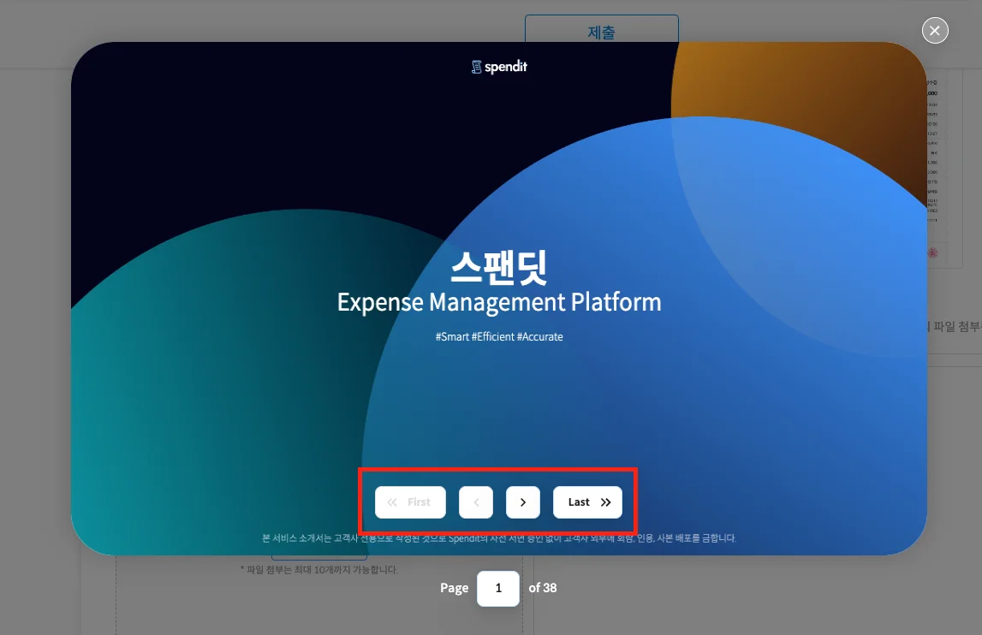Click the '스팬딧' heading text

tap(499, 267)
